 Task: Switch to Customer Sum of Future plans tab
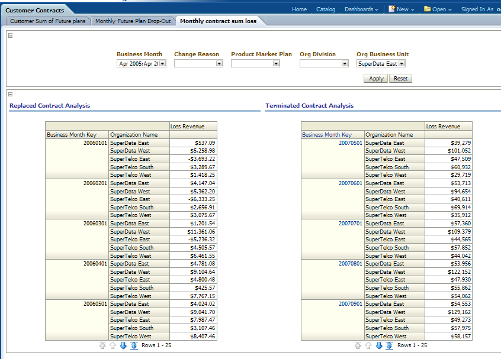[x=47, y=21]
